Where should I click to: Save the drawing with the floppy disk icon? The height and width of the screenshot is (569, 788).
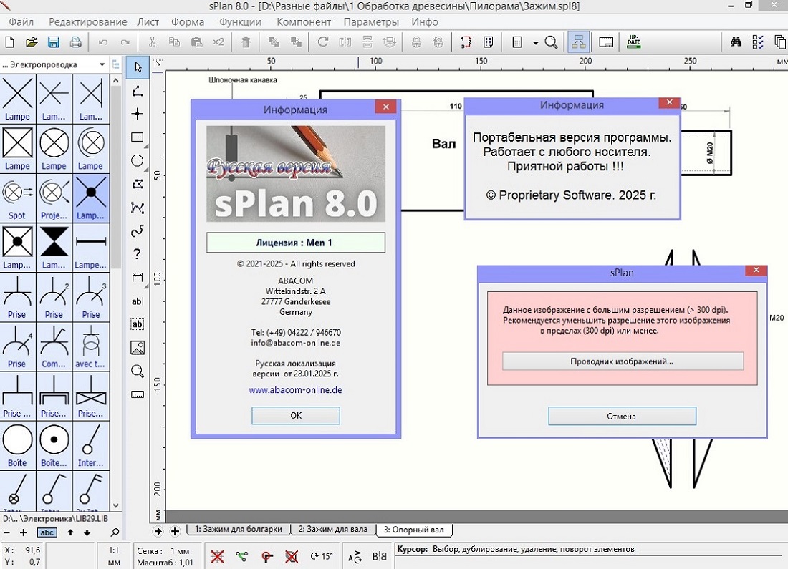click(53, 42)
